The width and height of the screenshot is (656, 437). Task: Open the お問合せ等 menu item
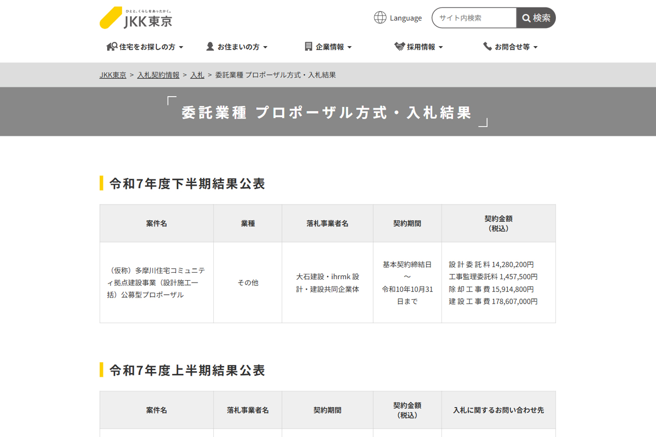[512, 47]
